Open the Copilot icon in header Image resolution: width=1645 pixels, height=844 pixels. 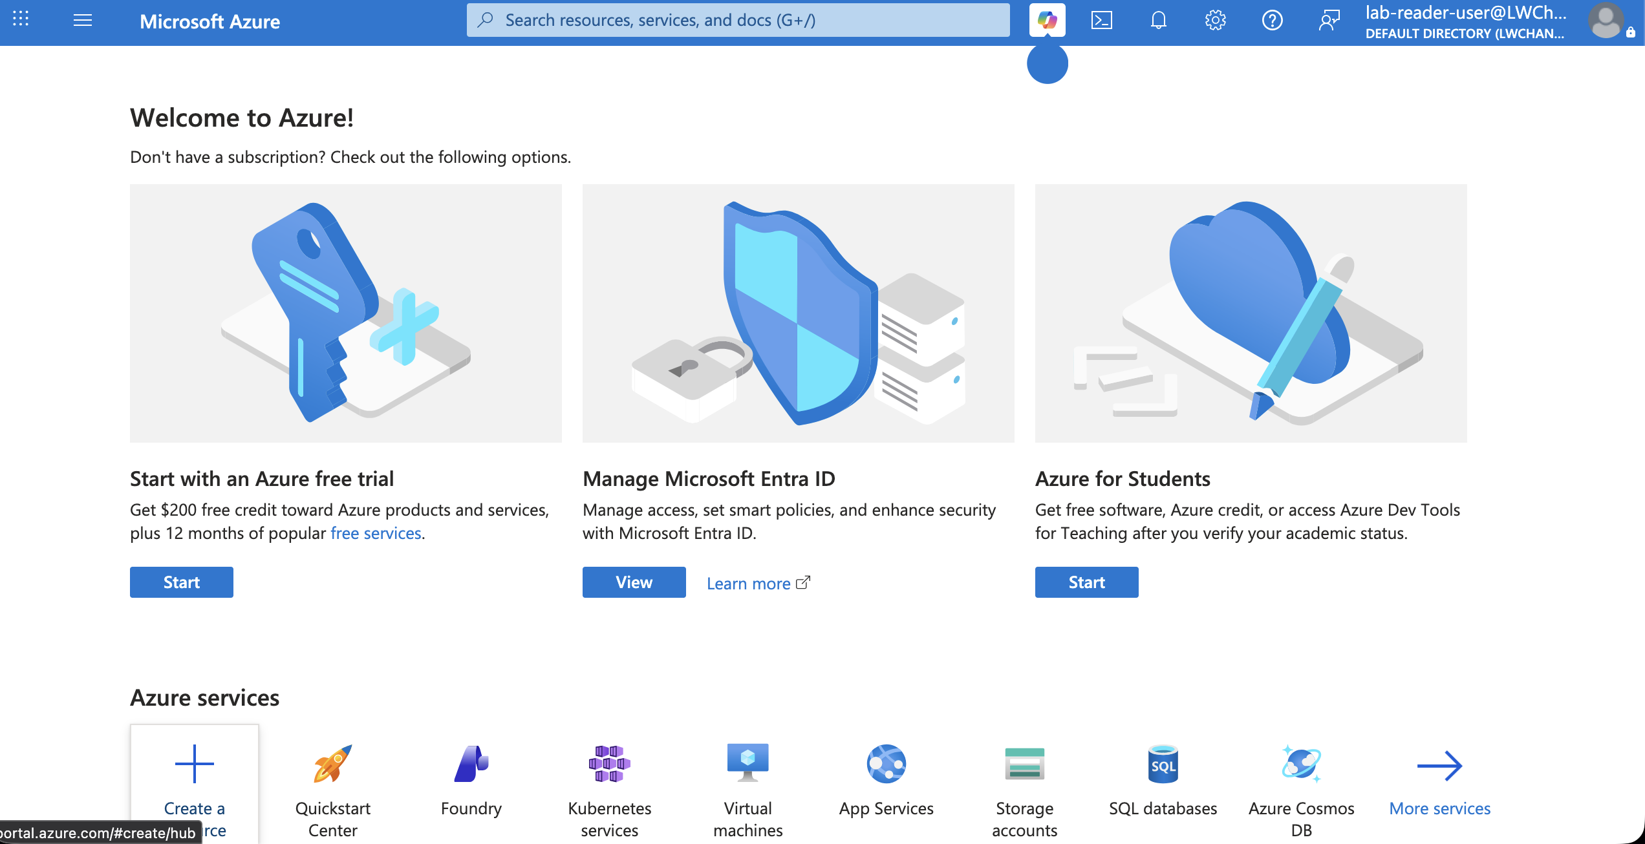click(1047, 20)
